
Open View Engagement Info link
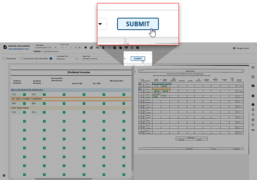19,49
